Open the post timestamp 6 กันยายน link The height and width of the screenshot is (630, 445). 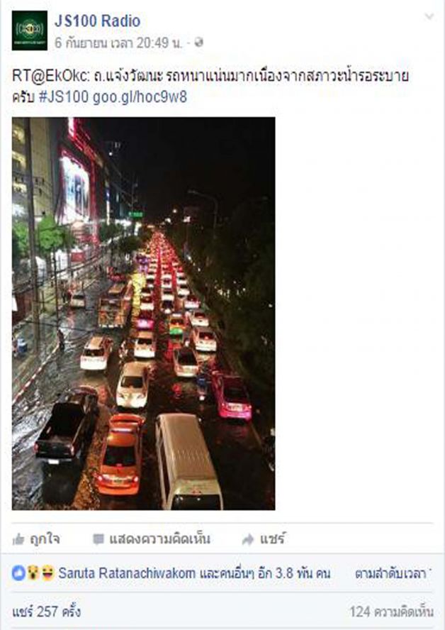click(x=118, y=43)
